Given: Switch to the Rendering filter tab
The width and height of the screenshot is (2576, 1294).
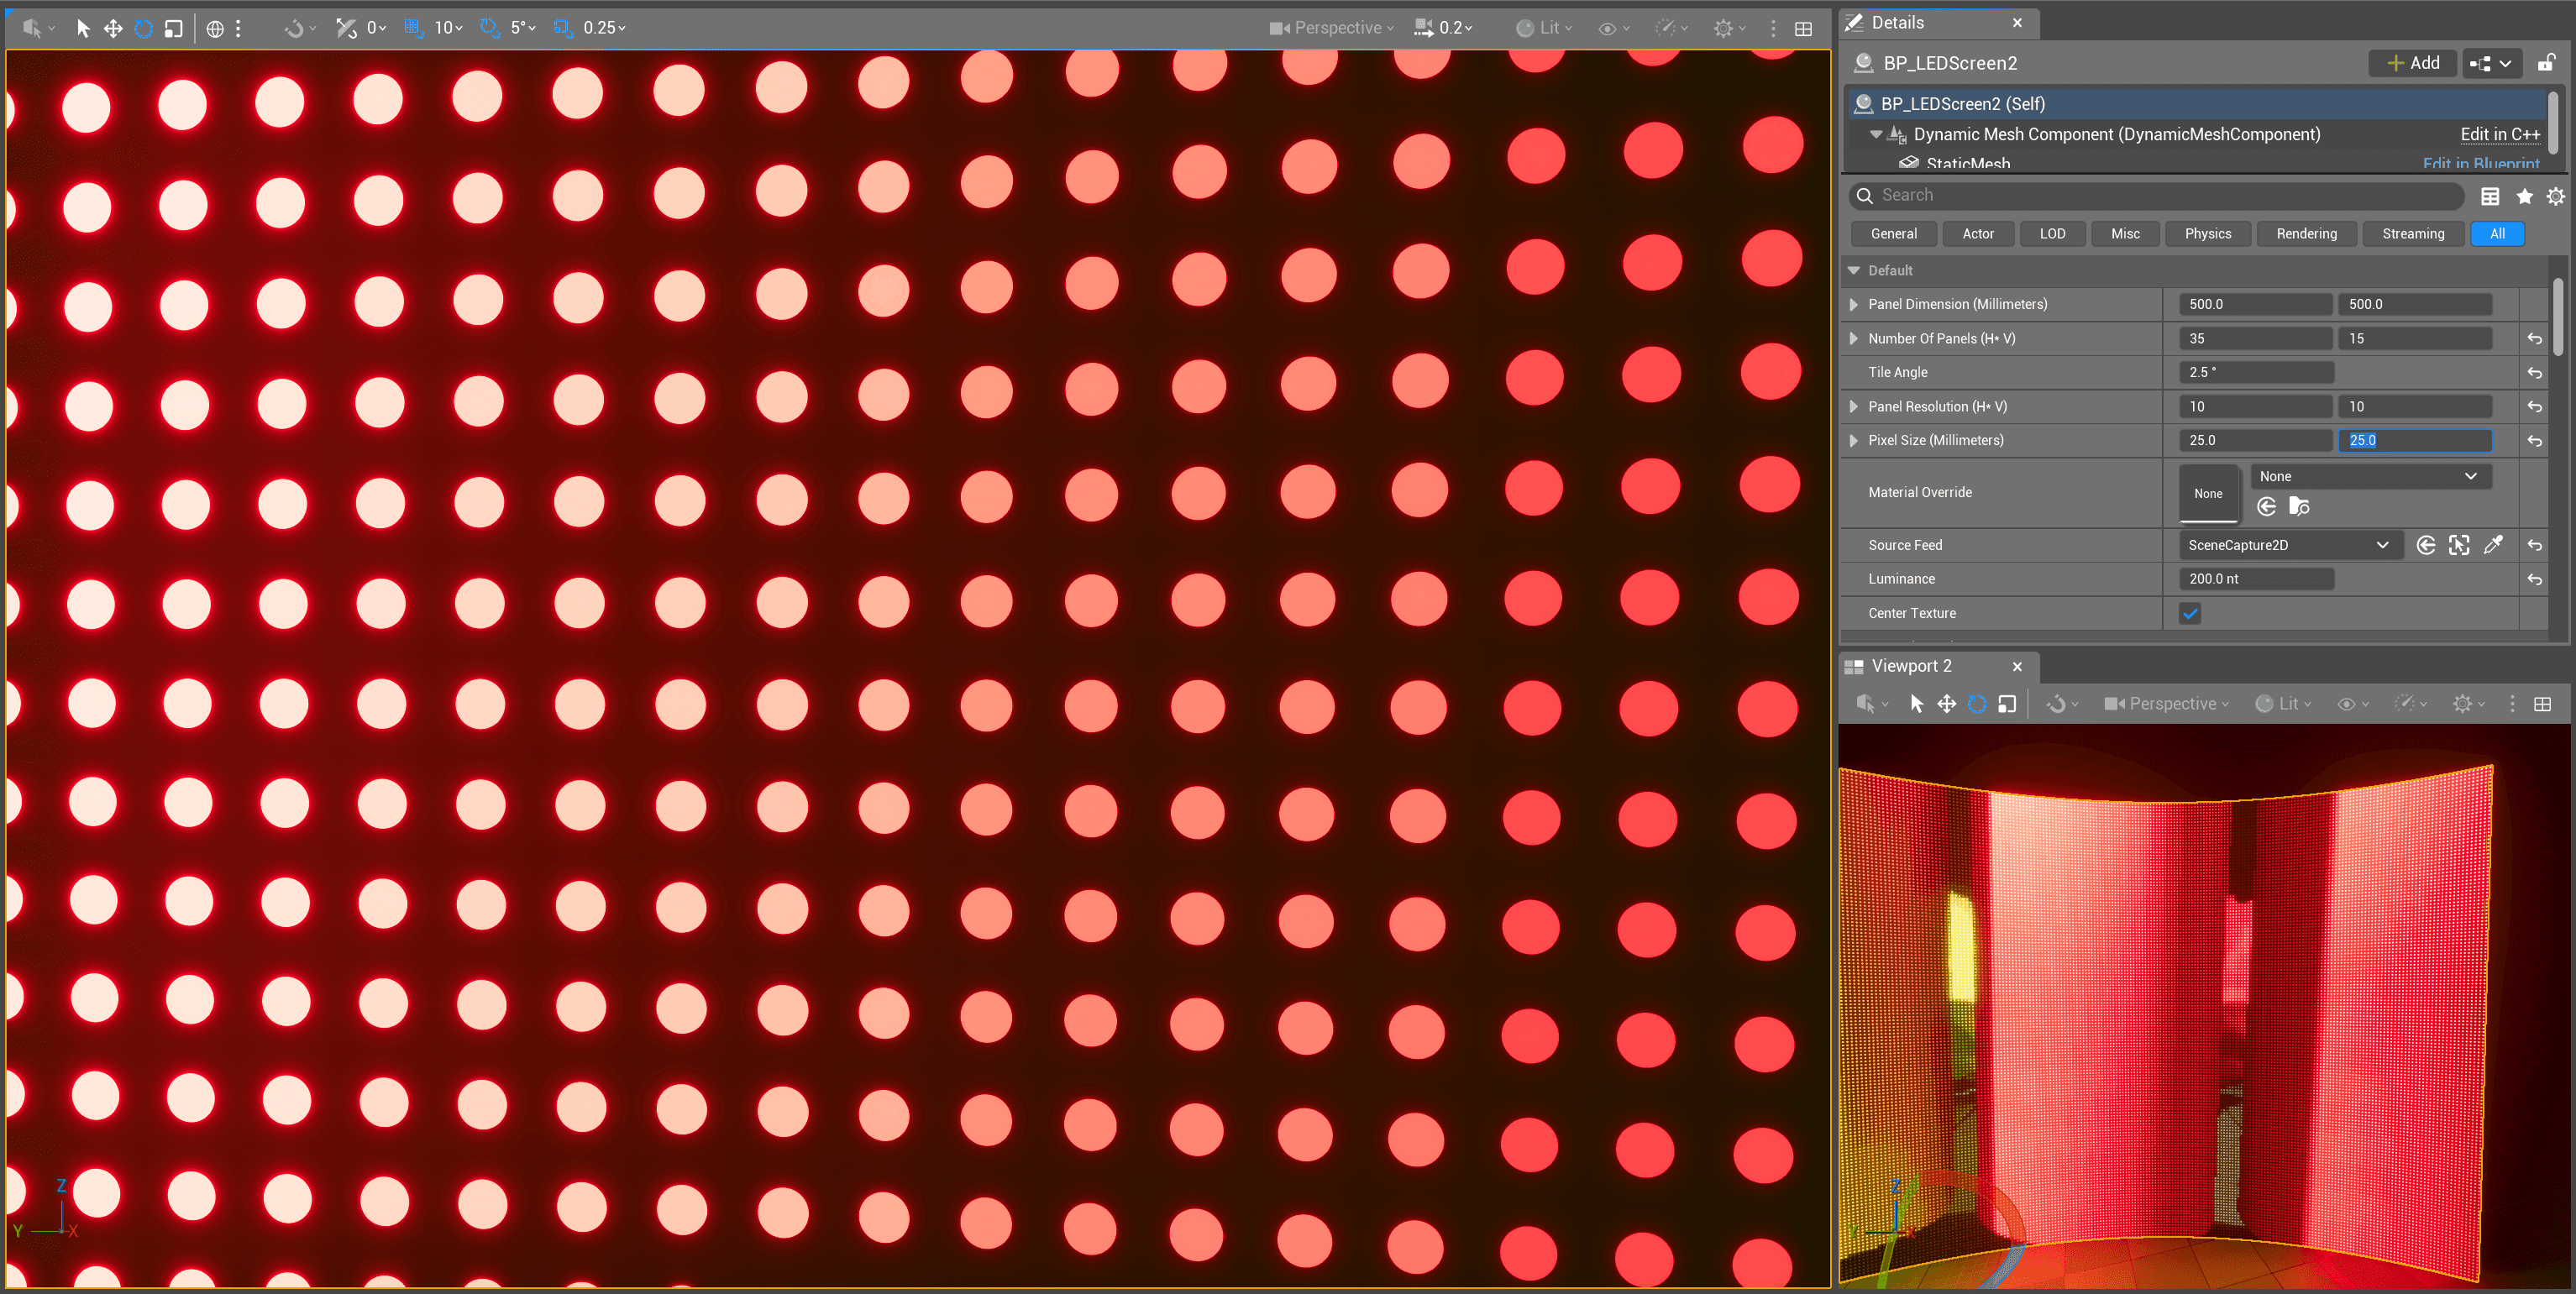Looking at the screenshot, I should tap(2306, 234).
